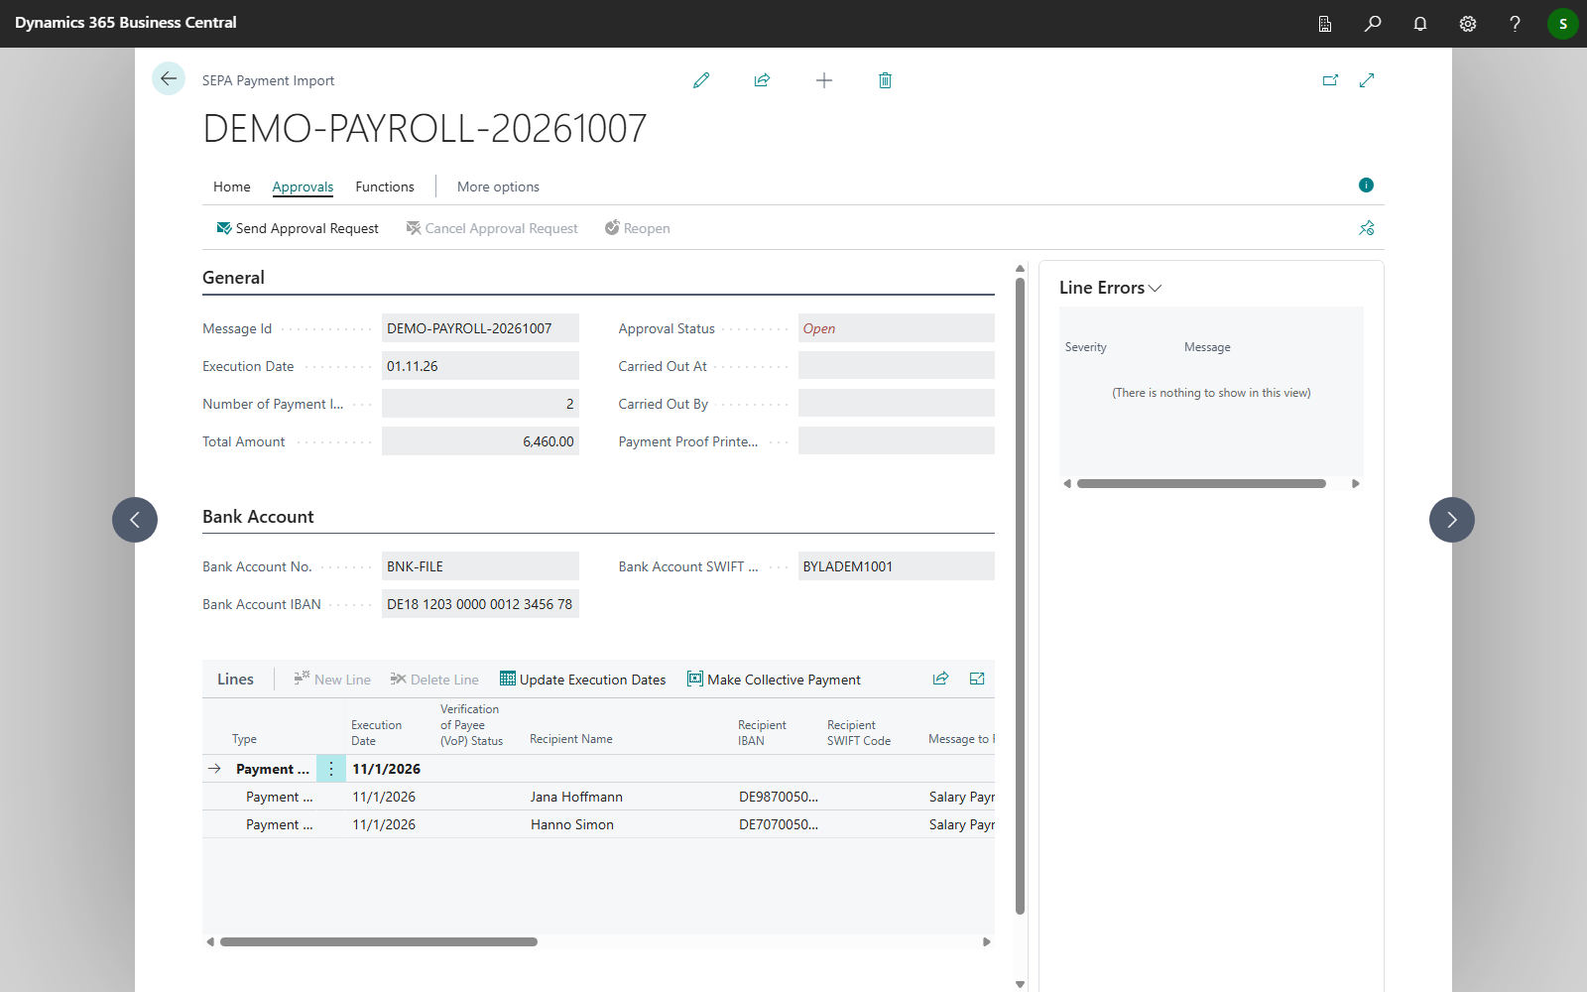The height and width of the screenshot is (992, 1587).
Task: Click the DE7070050... recipient IBAN cell
Action: [x=779, y=824]
